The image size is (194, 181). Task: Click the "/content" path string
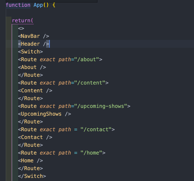pos(90,83)
